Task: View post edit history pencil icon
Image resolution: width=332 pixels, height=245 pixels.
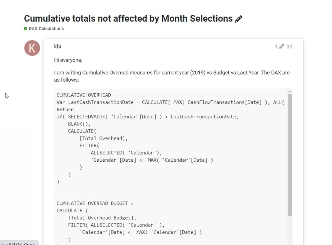Action: point(281,46)
